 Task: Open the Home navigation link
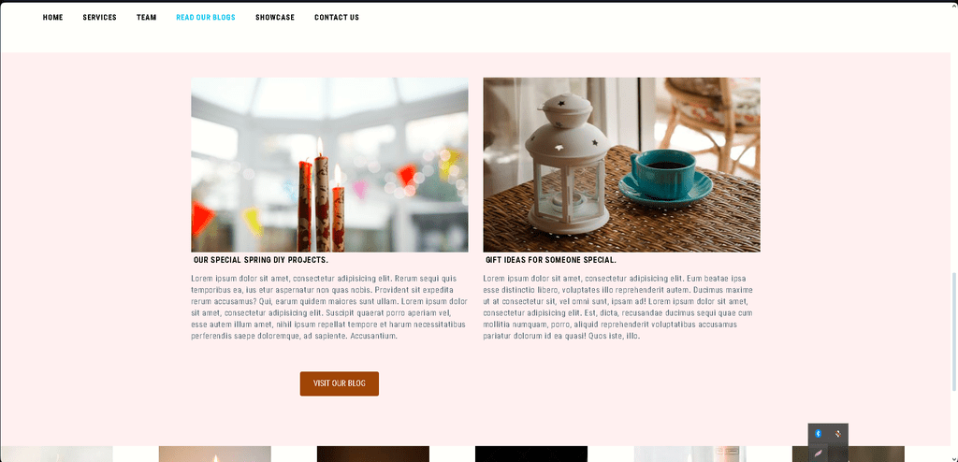52,17
